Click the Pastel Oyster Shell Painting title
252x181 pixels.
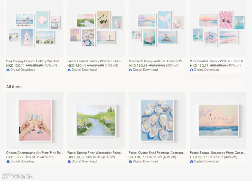pos(157,153)
